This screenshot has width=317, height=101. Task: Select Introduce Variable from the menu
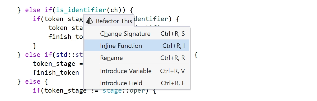pyautogui.click(x=137, y=71)
